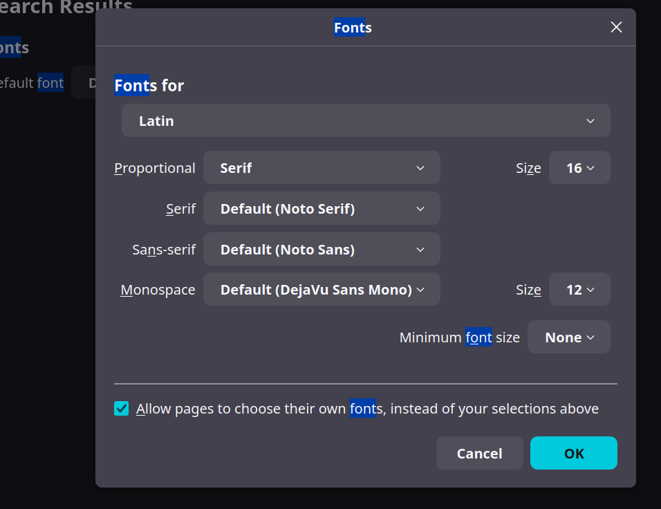Click the chevron in the Proportional Serif dropdown
Viewport: 661px width, 509px height.
pyautogui.click(x=420, y=168)
